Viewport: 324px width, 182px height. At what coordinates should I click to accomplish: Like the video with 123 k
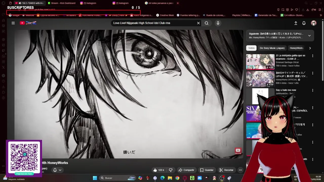point(159,170)
